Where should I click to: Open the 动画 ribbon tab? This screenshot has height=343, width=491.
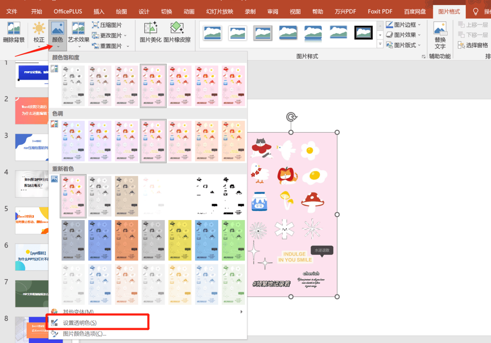(189, 11)
